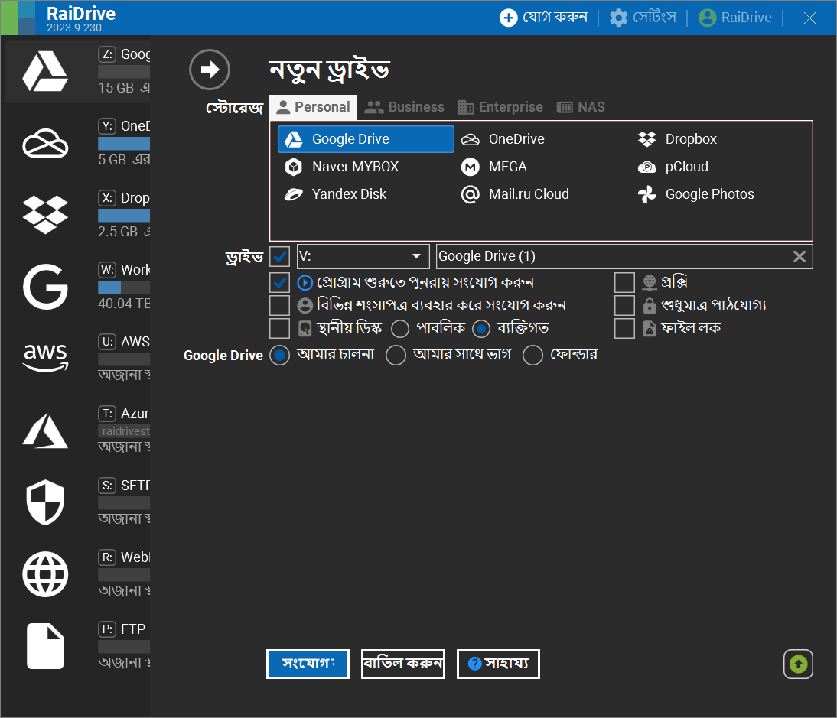Open the V: drive letter dropdown
This screenshot has height=718, width=837.
[363, 257]
